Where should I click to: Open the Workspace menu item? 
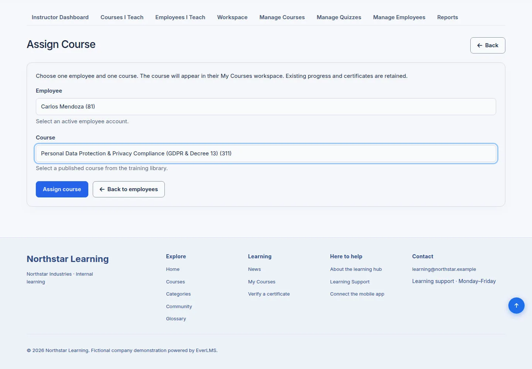click(x=232, y=17)
